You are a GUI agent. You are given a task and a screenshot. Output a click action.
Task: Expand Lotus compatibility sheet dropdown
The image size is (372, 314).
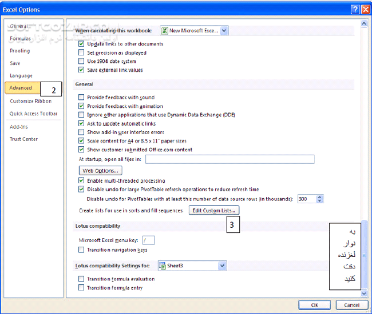[x=222, y=266]
